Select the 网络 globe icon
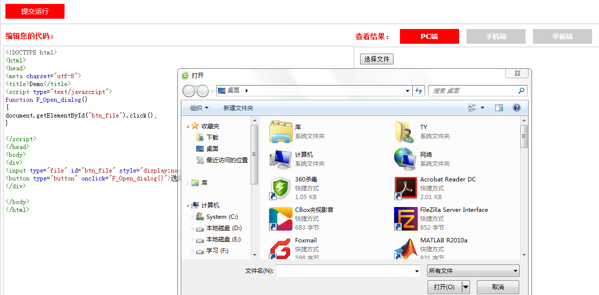 406,159
